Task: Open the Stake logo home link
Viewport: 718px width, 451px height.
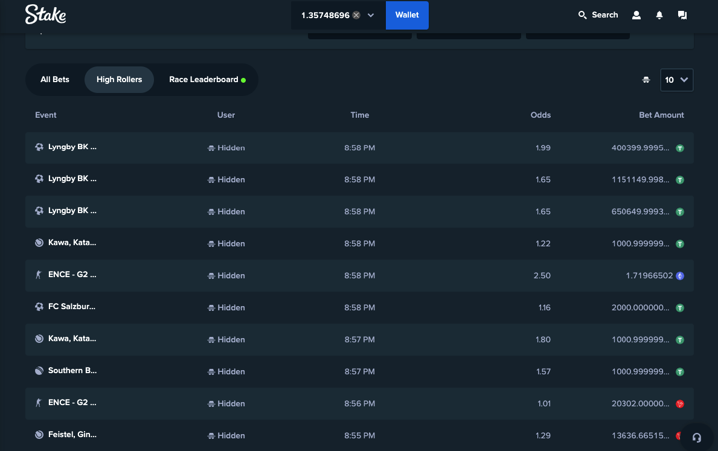Action: point(45,14)
